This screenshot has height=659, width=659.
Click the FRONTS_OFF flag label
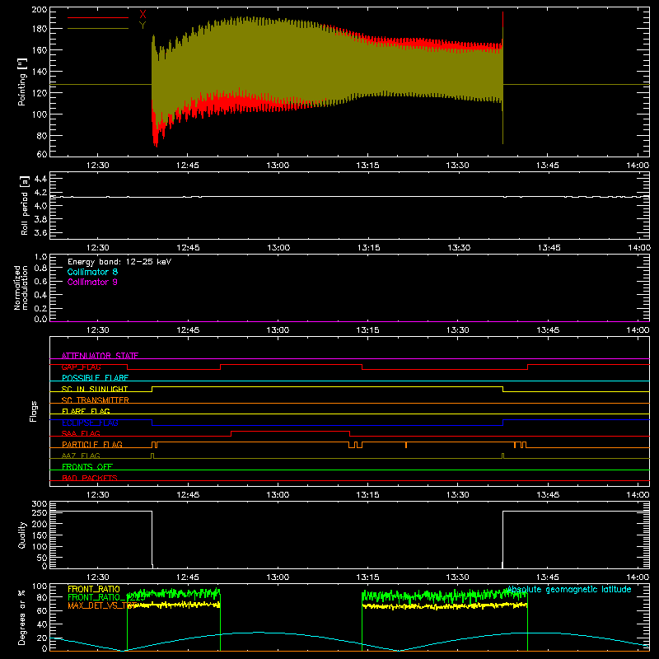[87, 466]
